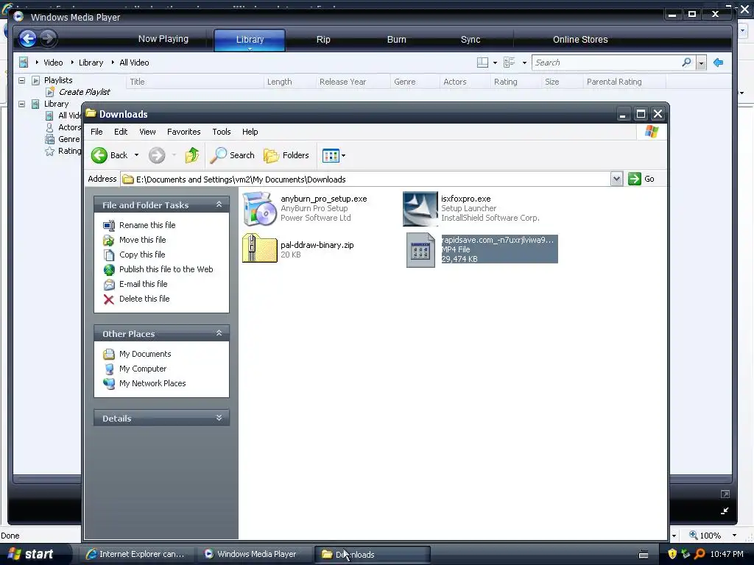This screenshot has width=754, height=565.
Task: Open the Media Player layout options icon
Action: (x=482, y=63)
